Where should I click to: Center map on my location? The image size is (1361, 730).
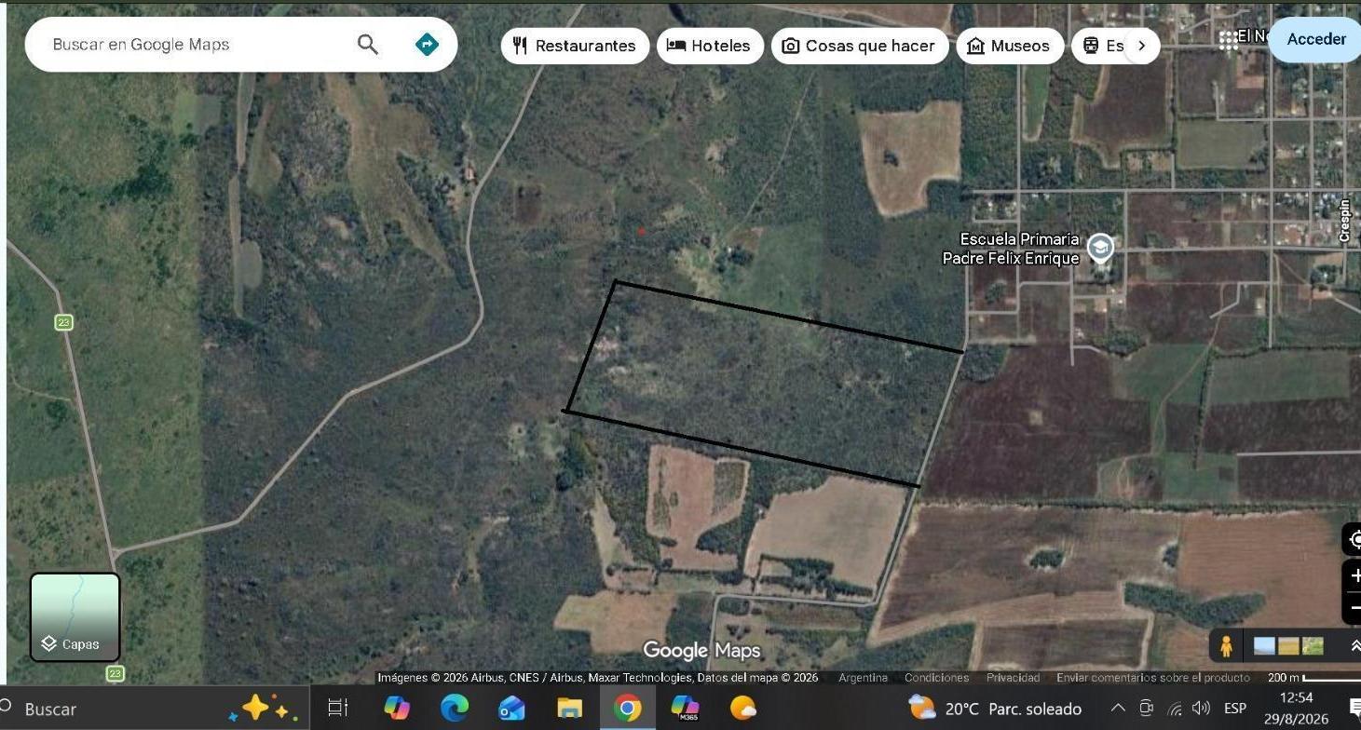[1354, 539]
